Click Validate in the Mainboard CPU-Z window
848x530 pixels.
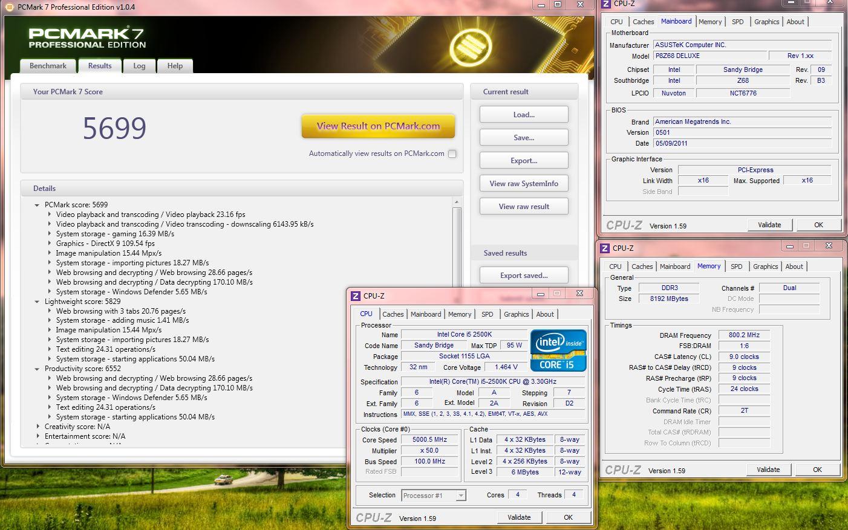769,225
